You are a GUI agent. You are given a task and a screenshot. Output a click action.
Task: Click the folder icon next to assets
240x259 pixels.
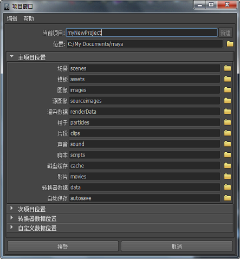228,79
